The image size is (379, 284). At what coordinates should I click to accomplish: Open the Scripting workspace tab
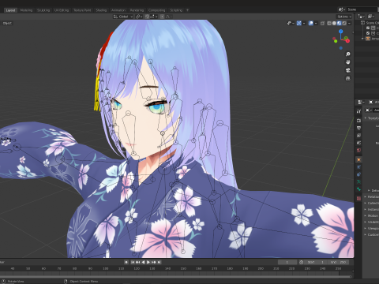pos(176,10)
